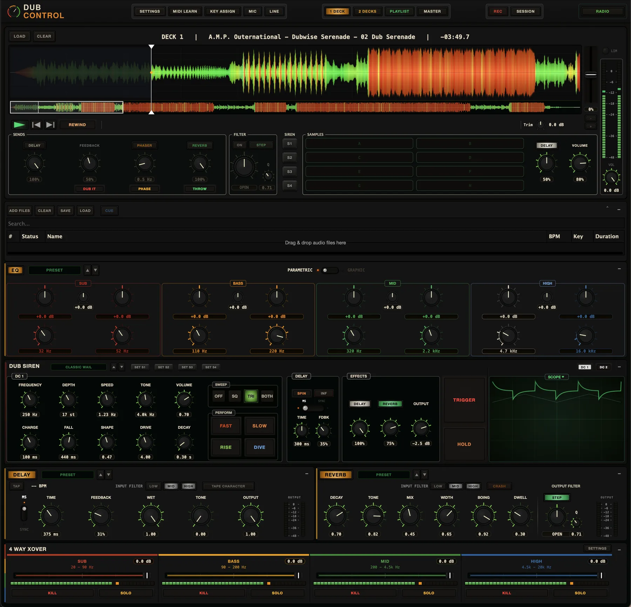Adjust the Filter Q knob
The height and width of the screenshot is (607, 631).
[268, 175]
